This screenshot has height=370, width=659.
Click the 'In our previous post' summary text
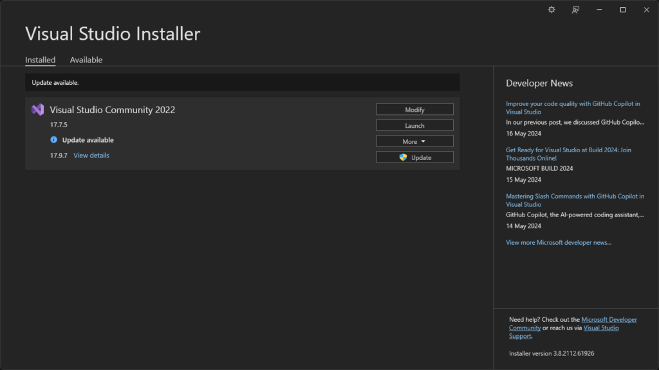coord(575,122)
